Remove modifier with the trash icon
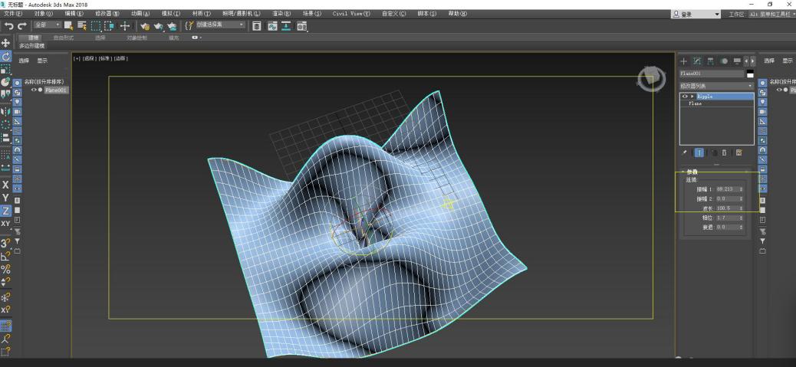 tap(725, 152)
